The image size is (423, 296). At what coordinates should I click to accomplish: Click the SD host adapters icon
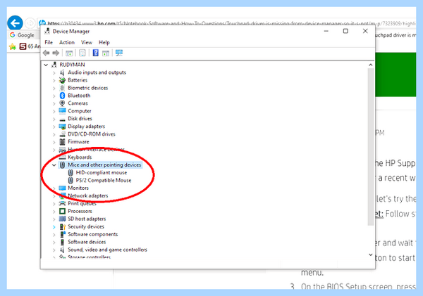[62, 219]
